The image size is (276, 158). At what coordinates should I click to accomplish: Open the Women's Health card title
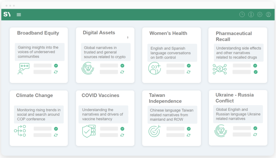point(168,33)
